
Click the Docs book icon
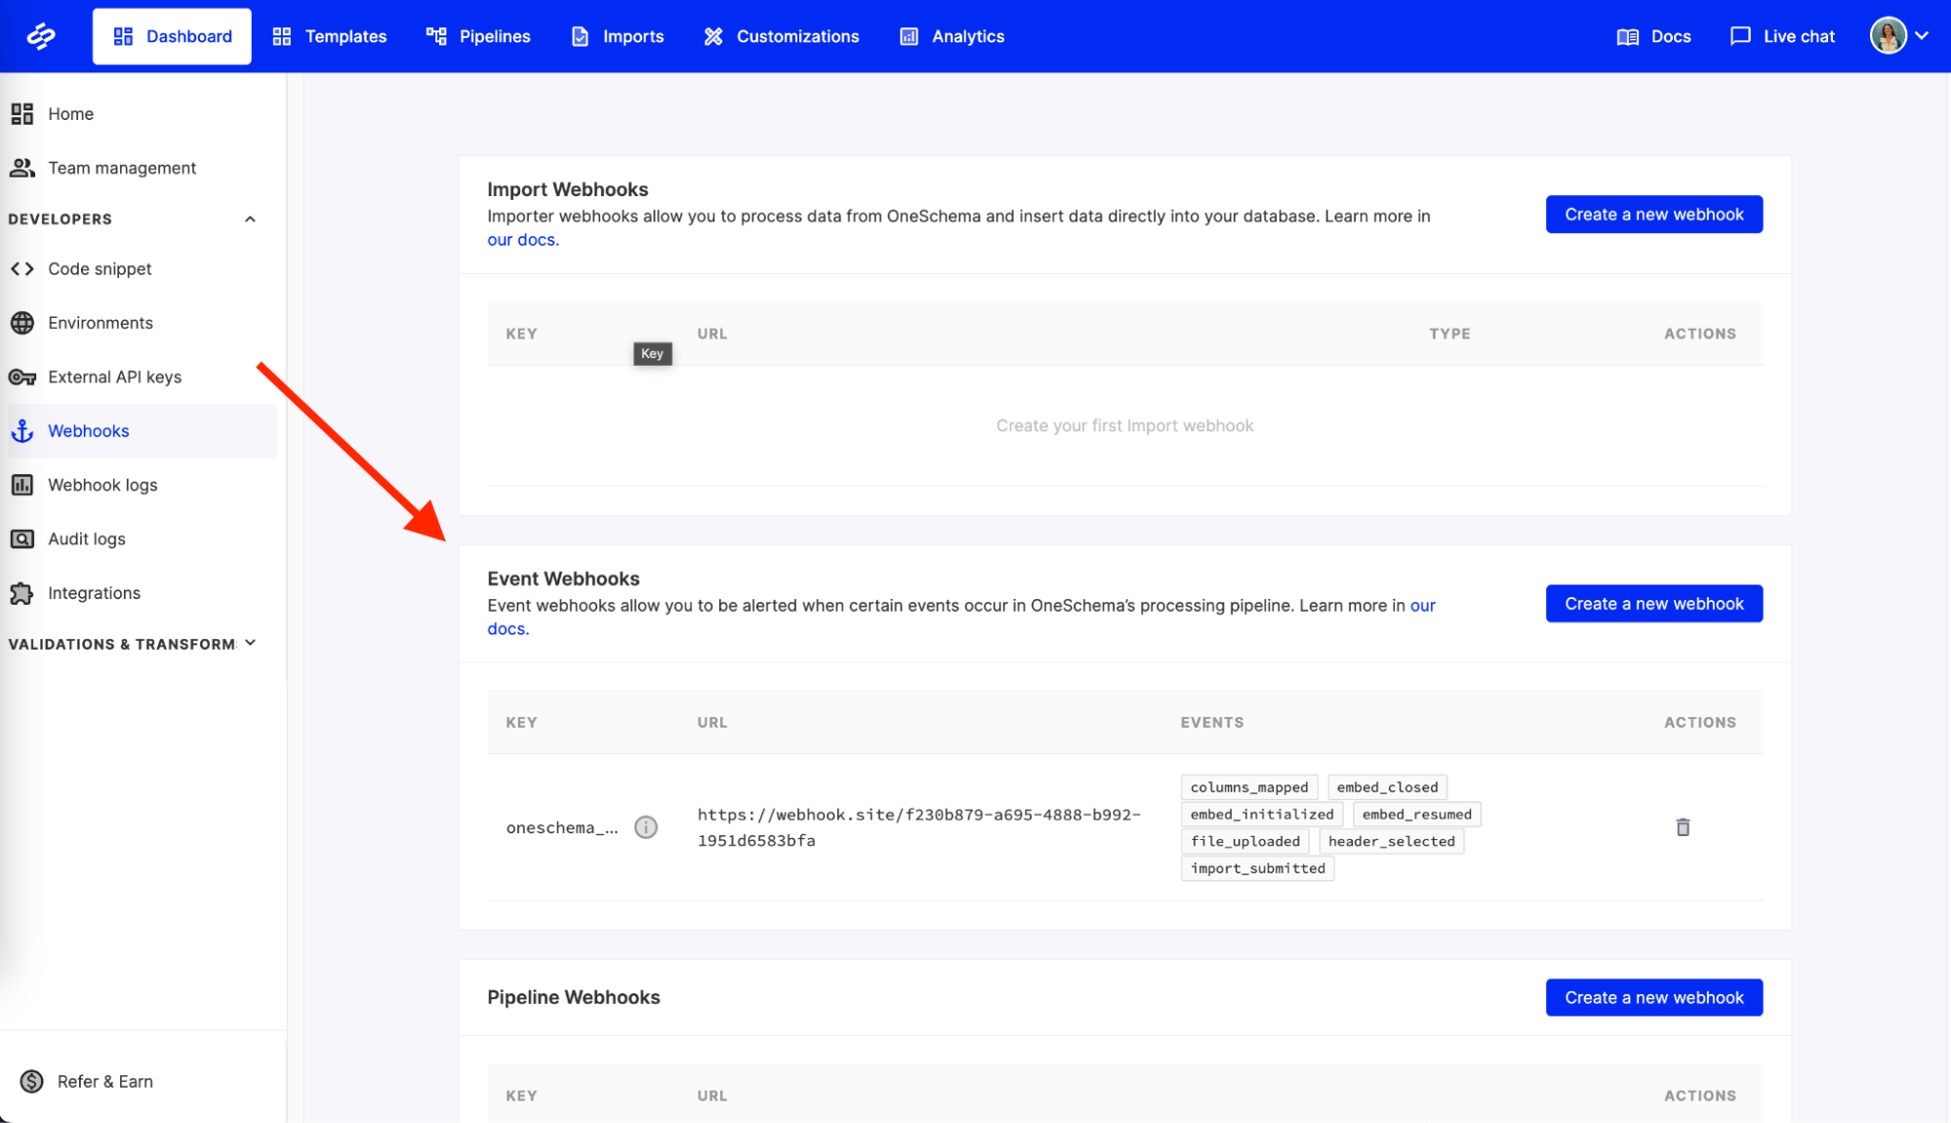pos(1627,37)
